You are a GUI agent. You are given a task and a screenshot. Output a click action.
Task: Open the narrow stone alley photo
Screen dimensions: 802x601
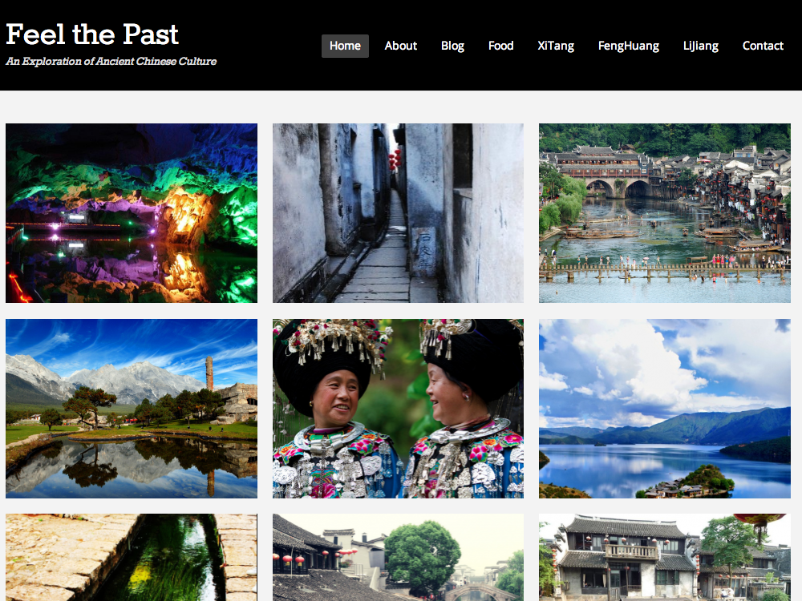pos(398,213)
